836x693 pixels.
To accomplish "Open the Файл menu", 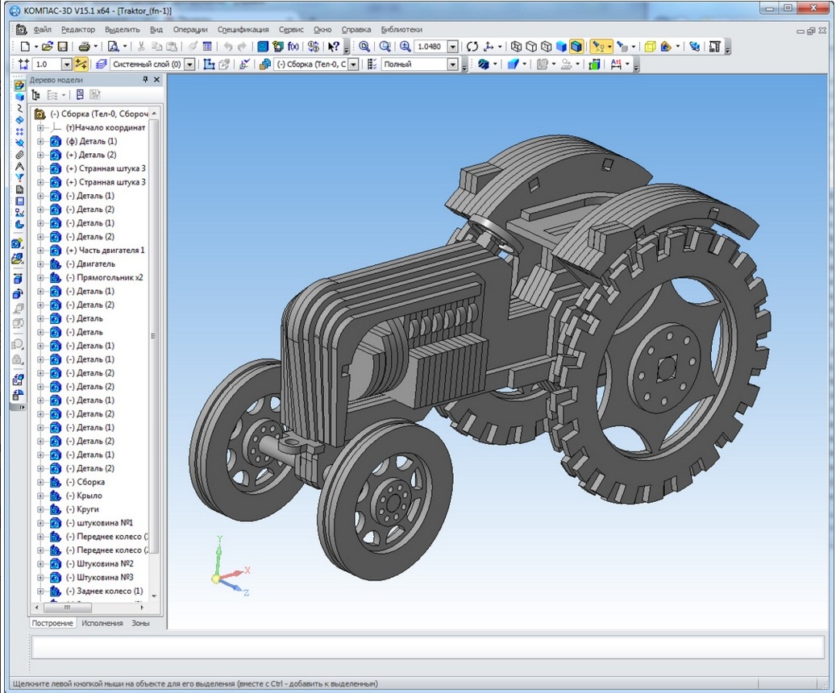I will [x=42, y=30].
